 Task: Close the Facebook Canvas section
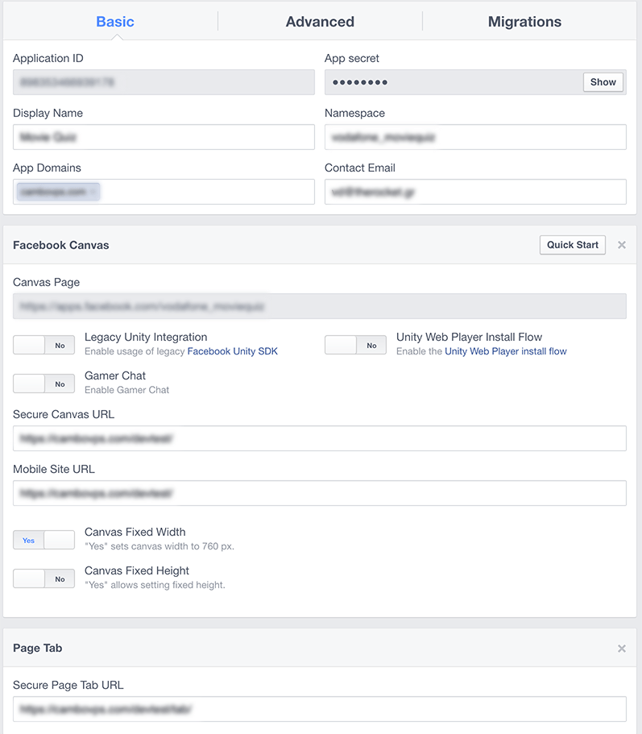click(x=621, y=245)
